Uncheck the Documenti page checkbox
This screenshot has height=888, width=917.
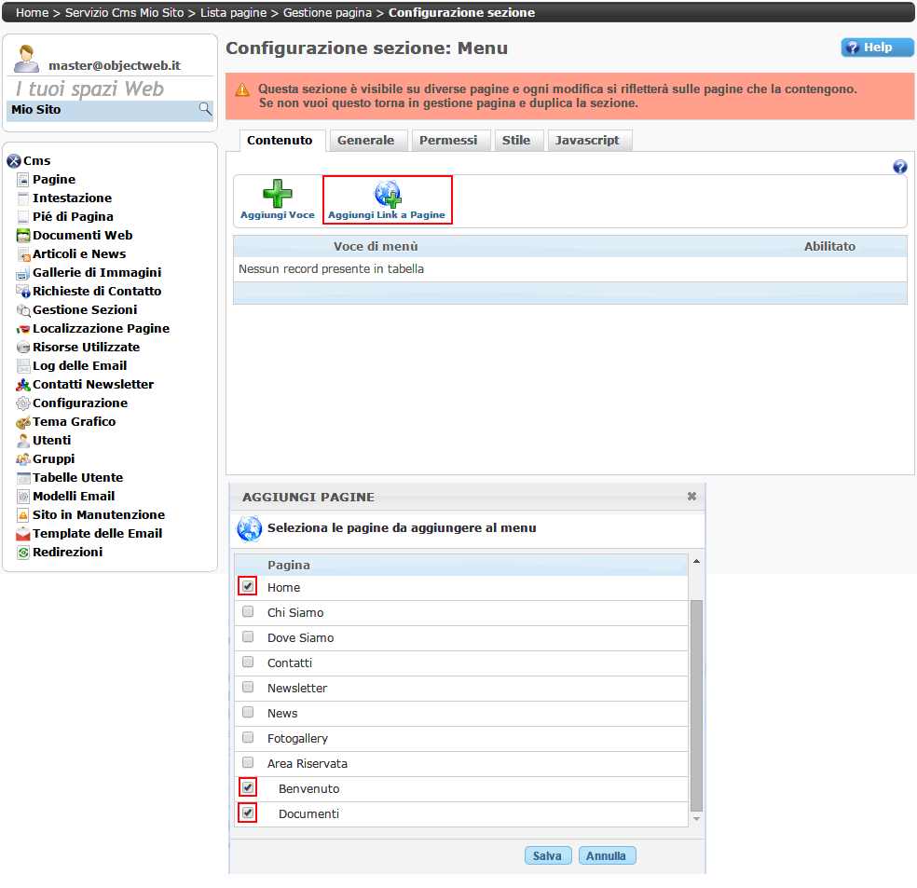coord(248,813)
